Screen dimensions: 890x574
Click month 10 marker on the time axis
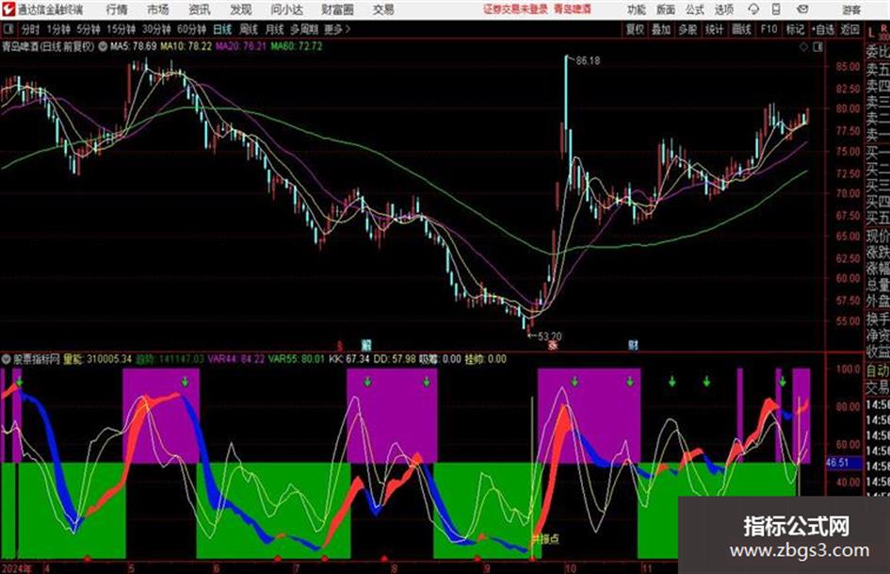[x=570, y=567]
